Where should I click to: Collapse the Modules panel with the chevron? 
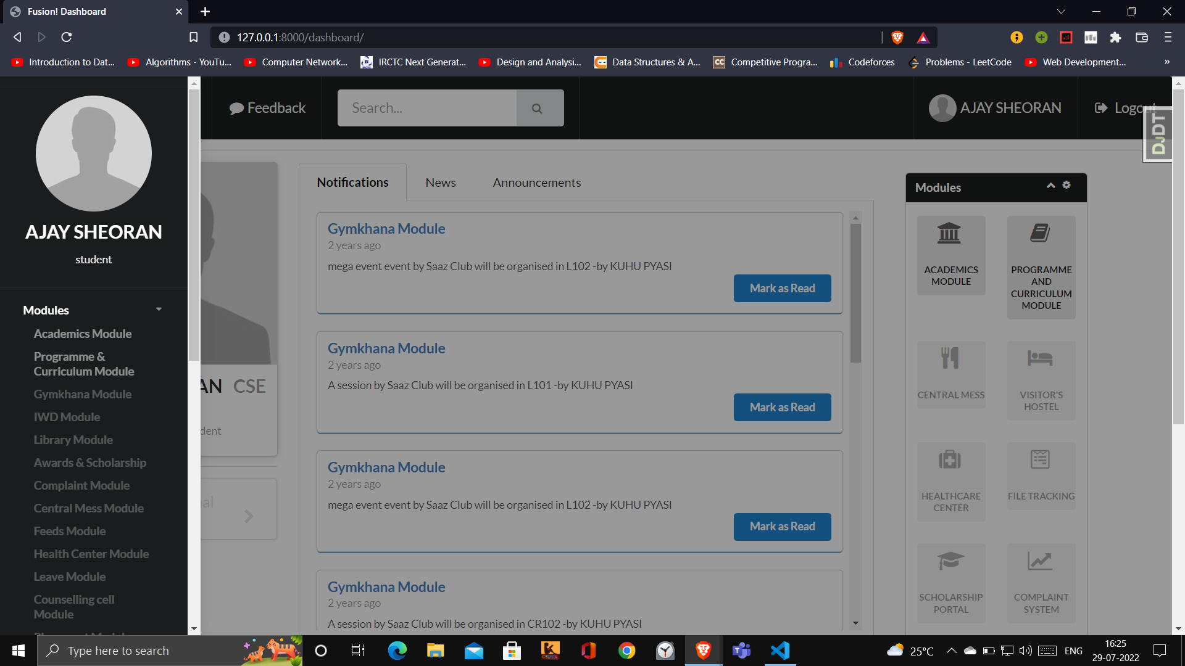pyautogui.click(x=1050, y=186)
